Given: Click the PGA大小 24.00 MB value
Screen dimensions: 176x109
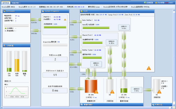Looking at the screenshot, I should coord(57,17).
